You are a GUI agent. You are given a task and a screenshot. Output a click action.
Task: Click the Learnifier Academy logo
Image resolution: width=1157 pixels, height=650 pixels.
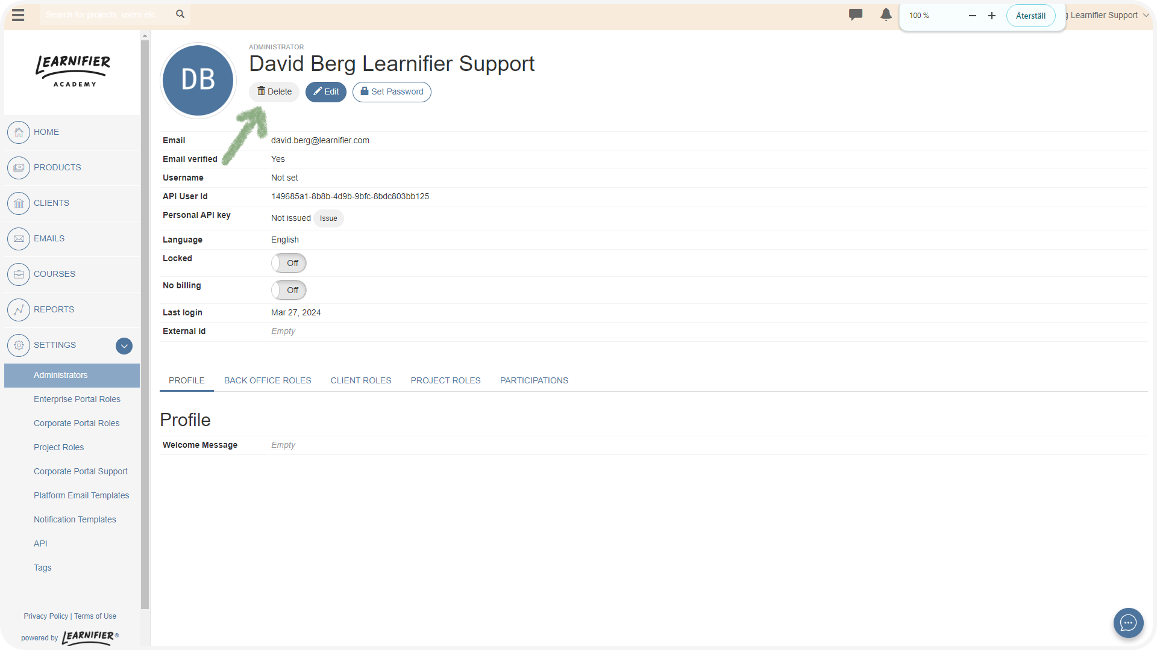click(73, 71)
